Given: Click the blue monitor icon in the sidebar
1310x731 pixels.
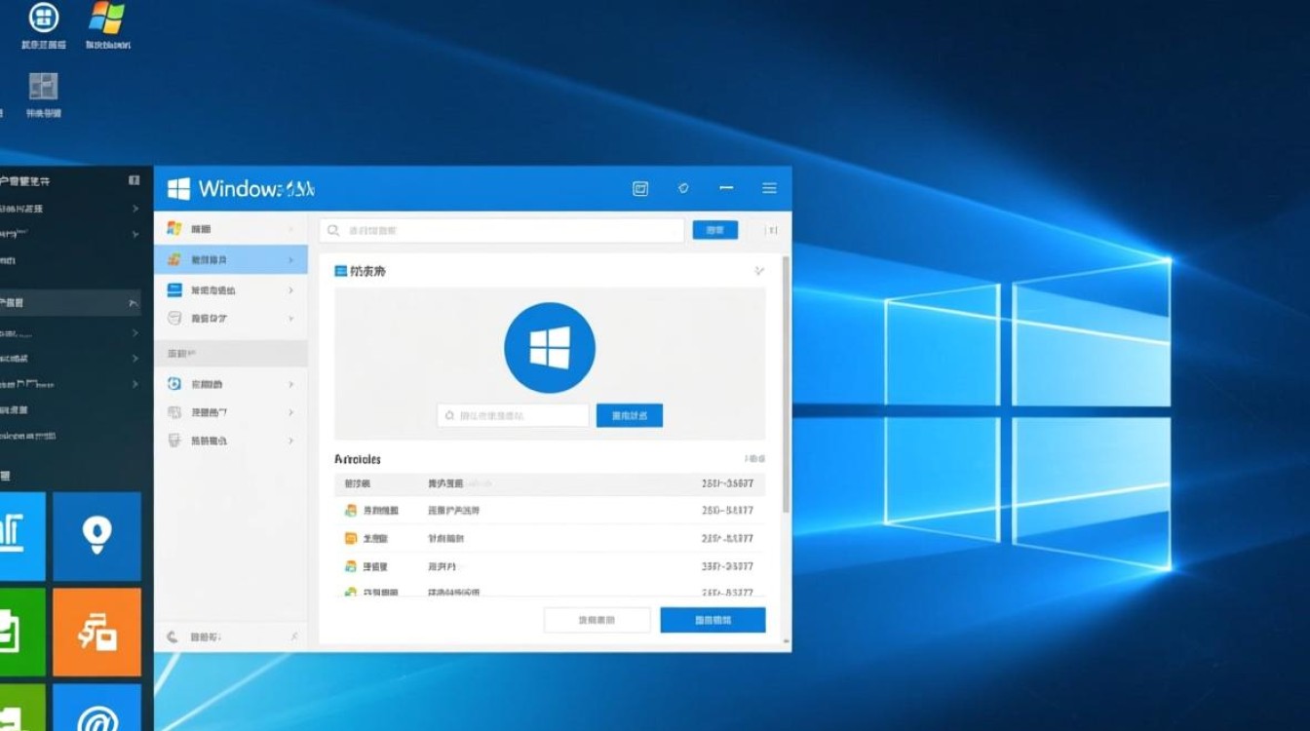Looking at the screenshot, I should click(174, 289).
